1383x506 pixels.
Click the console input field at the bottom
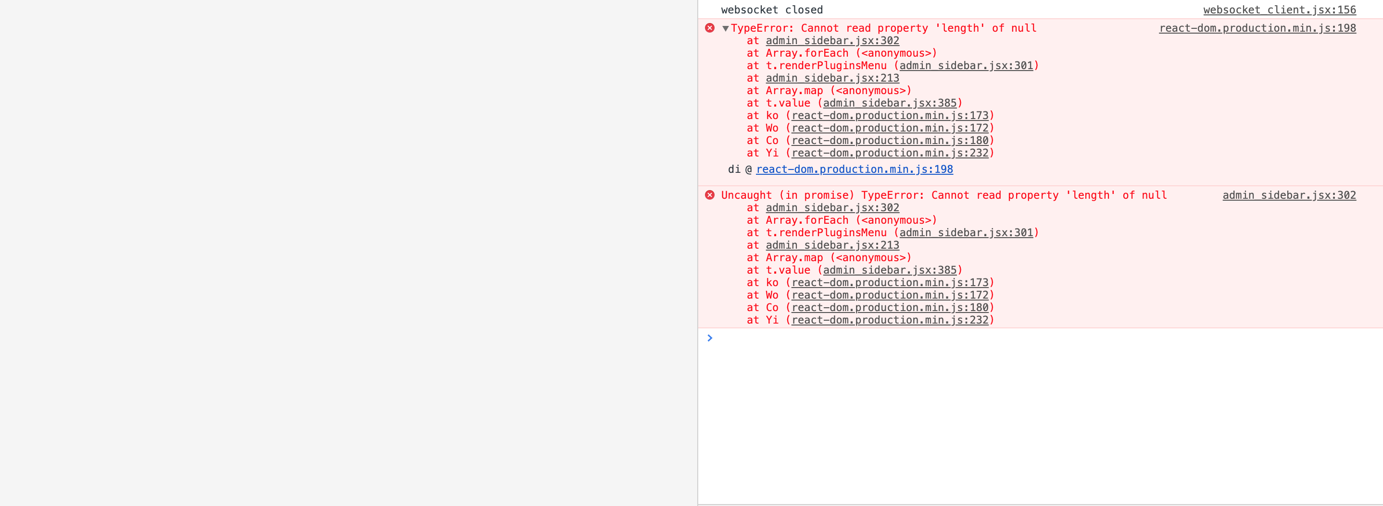(967, 337)
